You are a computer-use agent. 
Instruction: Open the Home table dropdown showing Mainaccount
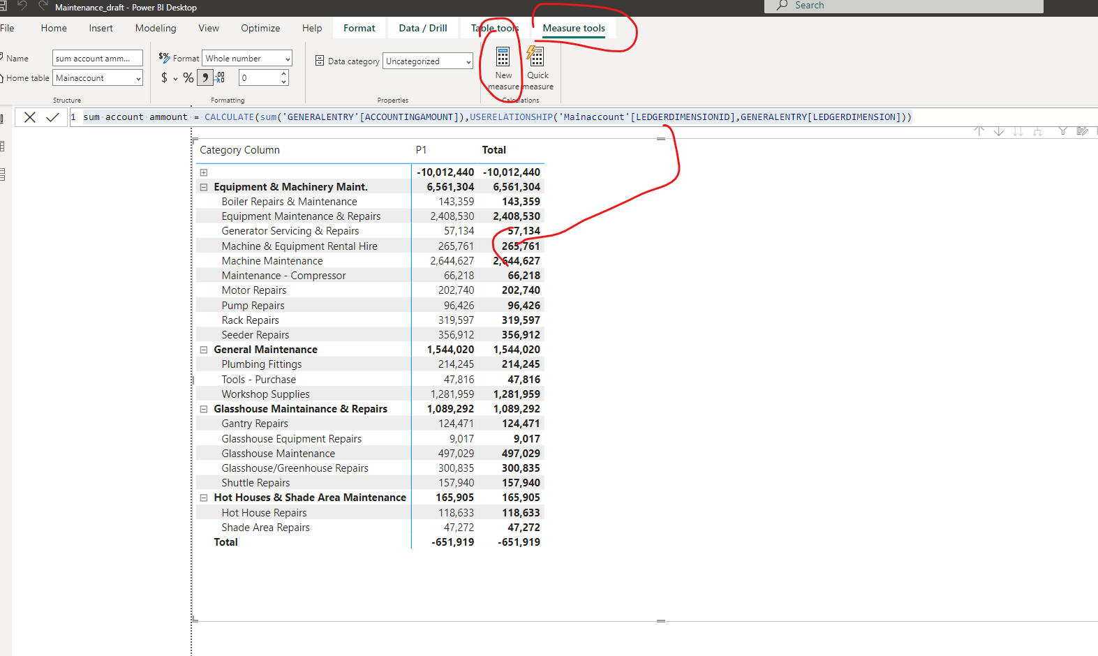tap(98, 78)
